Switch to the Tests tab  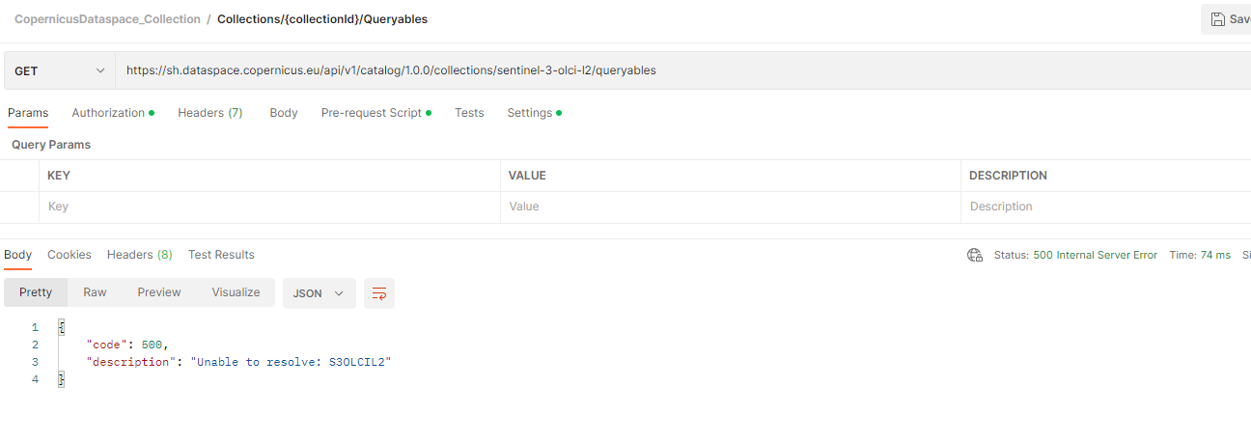469,113
